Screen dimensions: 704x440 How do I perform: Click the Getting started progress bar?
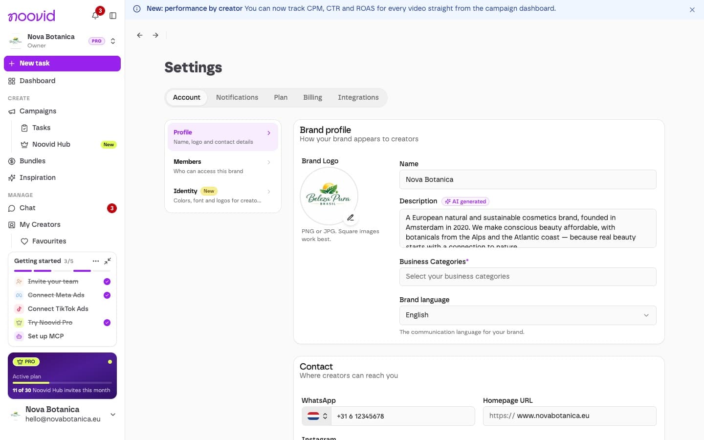click(62, 271)
